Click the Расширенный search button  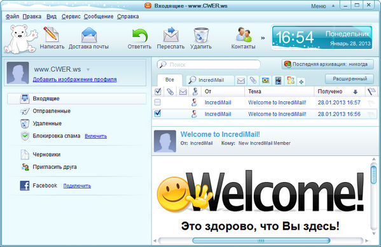[349, 79]
